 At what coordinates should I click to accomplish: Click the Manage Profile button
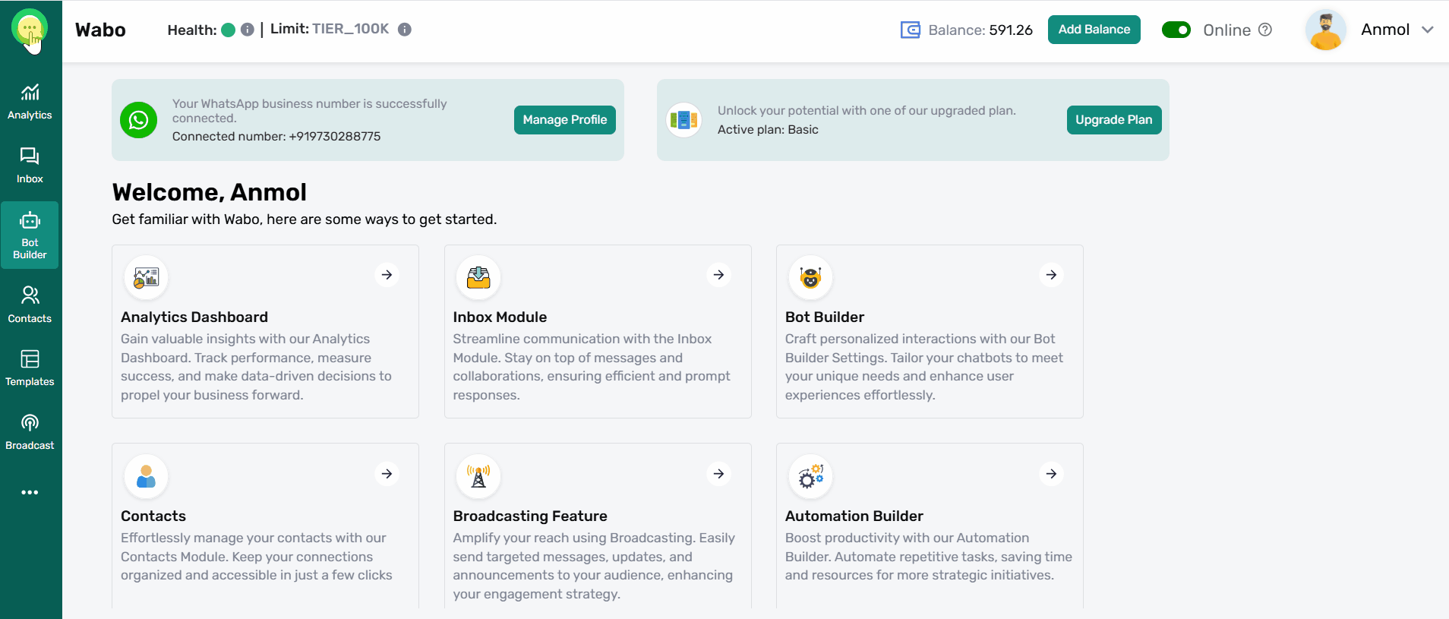pyautogui.click(x=564, y=120)
